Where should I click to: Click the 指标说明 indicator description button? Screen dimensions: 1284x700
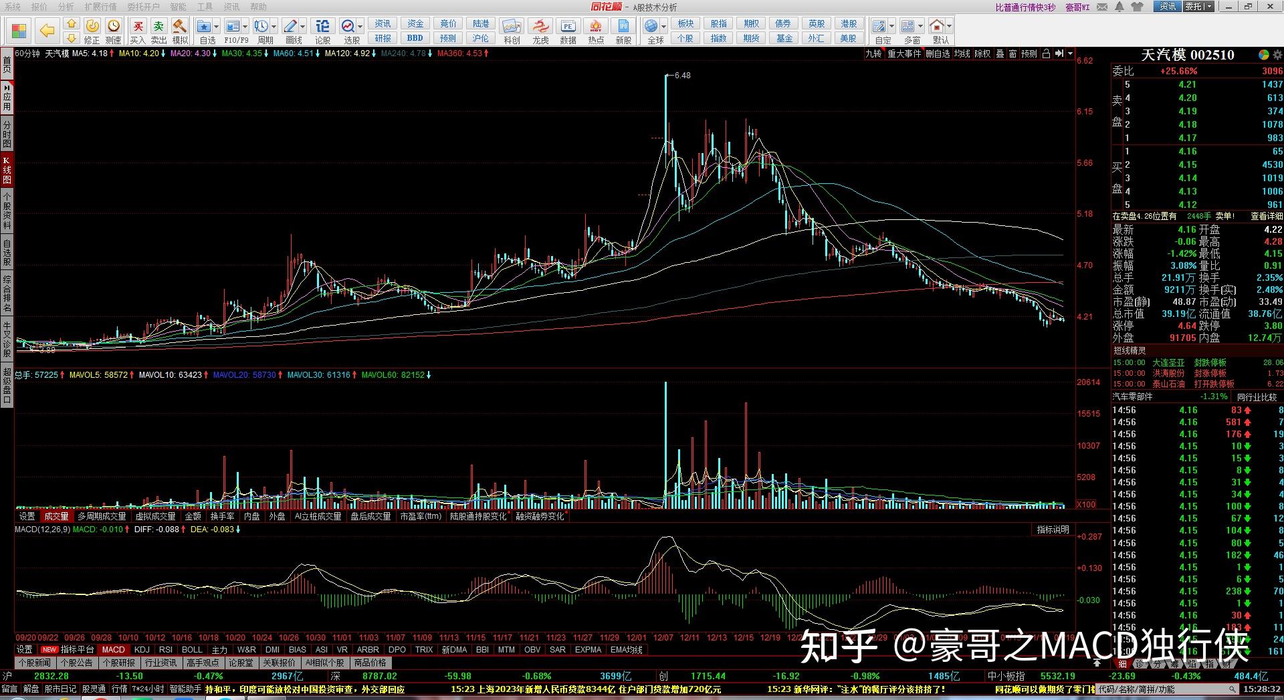1053,530
